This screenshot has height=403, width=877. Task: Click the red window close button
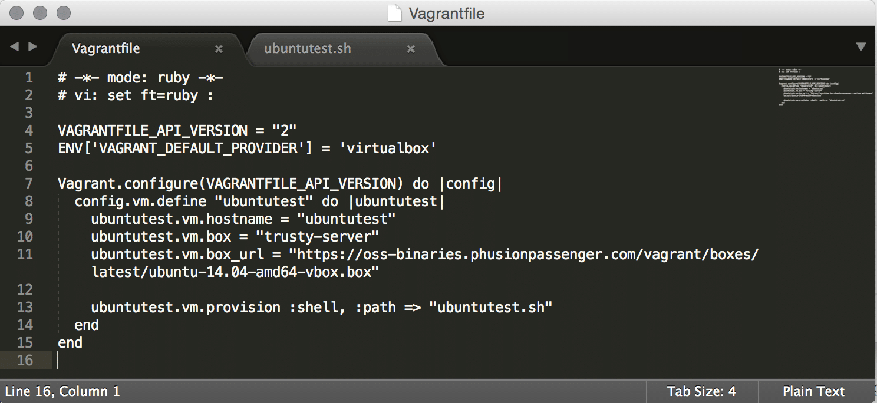pos(18,13)
